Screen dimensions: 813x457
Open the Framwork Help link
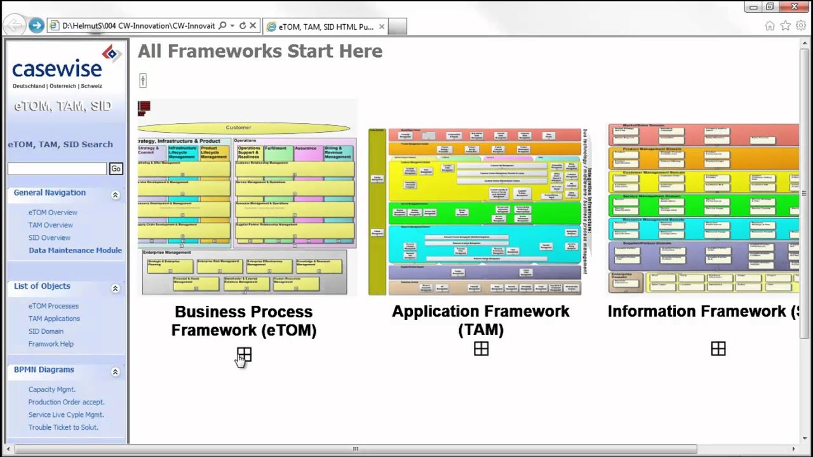(51, 344)
